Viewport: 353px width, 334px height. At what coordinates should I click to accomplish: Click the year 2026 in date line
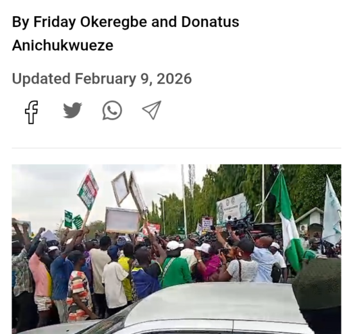pos(174,79)
